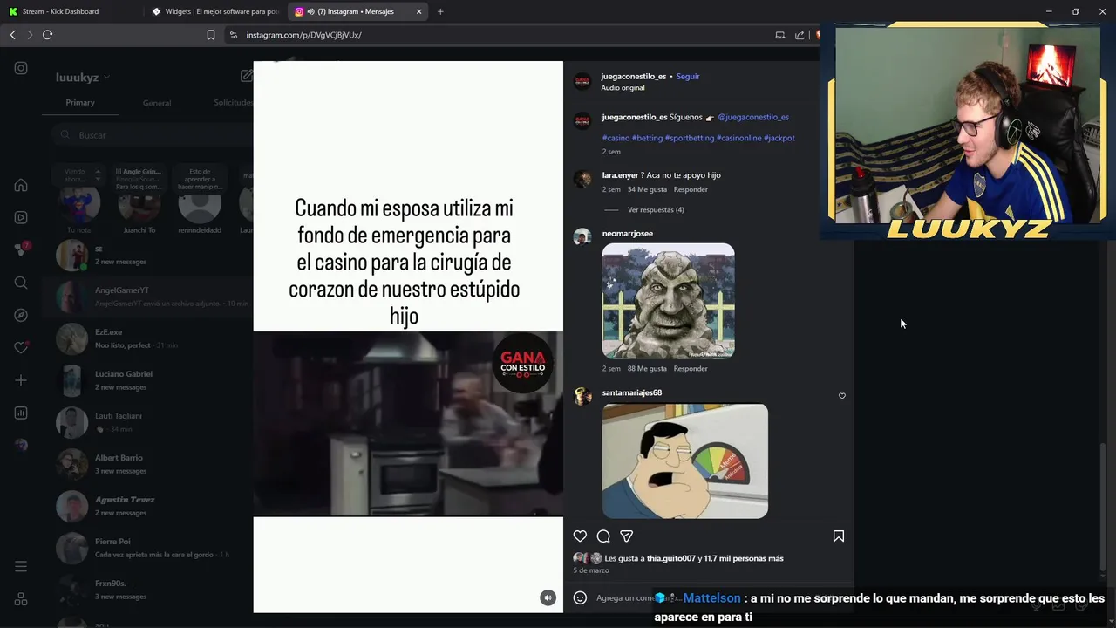Screen dimensions: 1116x628
Task: Open juegaconestilo_es profile from post header
Action: (634, 77)
